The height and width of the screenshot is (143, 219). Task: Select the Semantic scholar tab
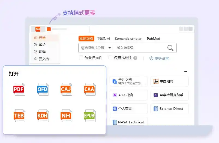coord(128,38)
